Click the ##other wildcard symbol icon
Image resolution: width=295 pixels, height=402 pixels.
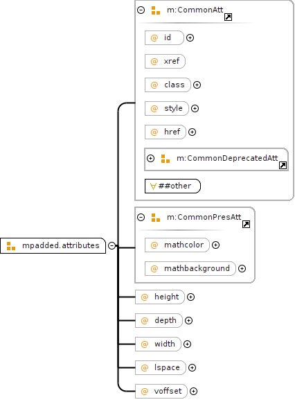[153, 186]
